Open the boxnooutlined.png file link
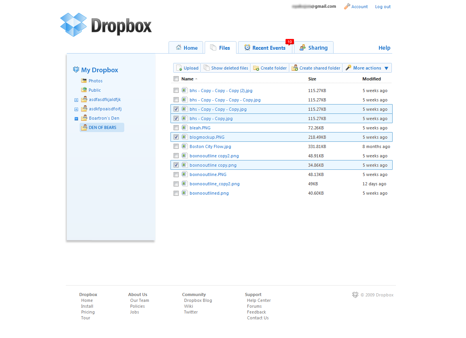This screenshot has height=338, width=466. tap(209, 193)
